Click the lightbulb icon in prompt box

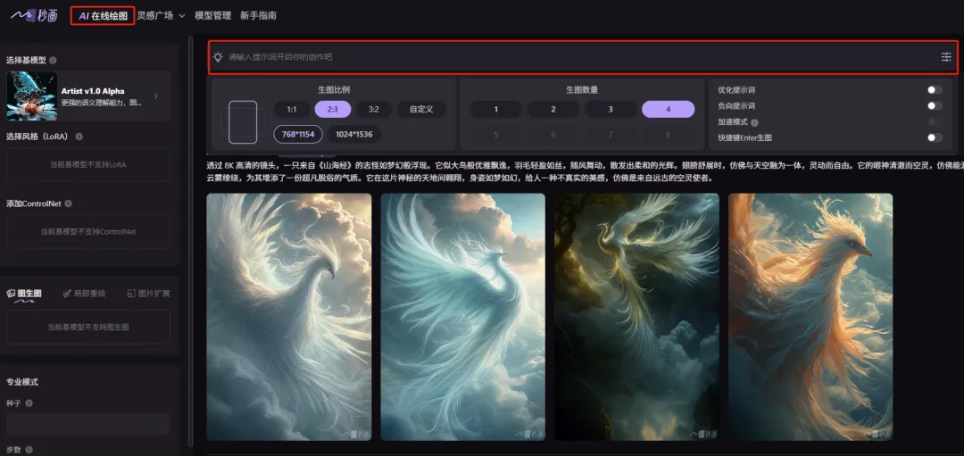(x=218, y=56)
